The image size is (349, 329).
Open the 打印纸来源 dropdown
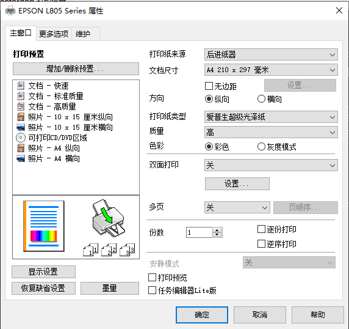271,54
